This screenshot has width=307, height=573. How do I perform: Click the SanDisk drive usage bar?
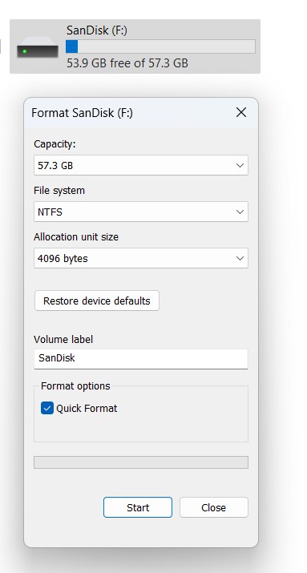160,46
